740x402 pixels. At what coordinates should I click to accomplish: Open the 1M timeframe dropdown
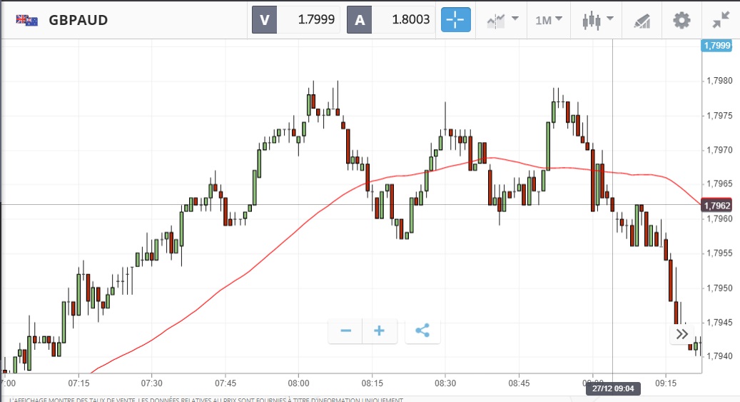click(549, 20)
